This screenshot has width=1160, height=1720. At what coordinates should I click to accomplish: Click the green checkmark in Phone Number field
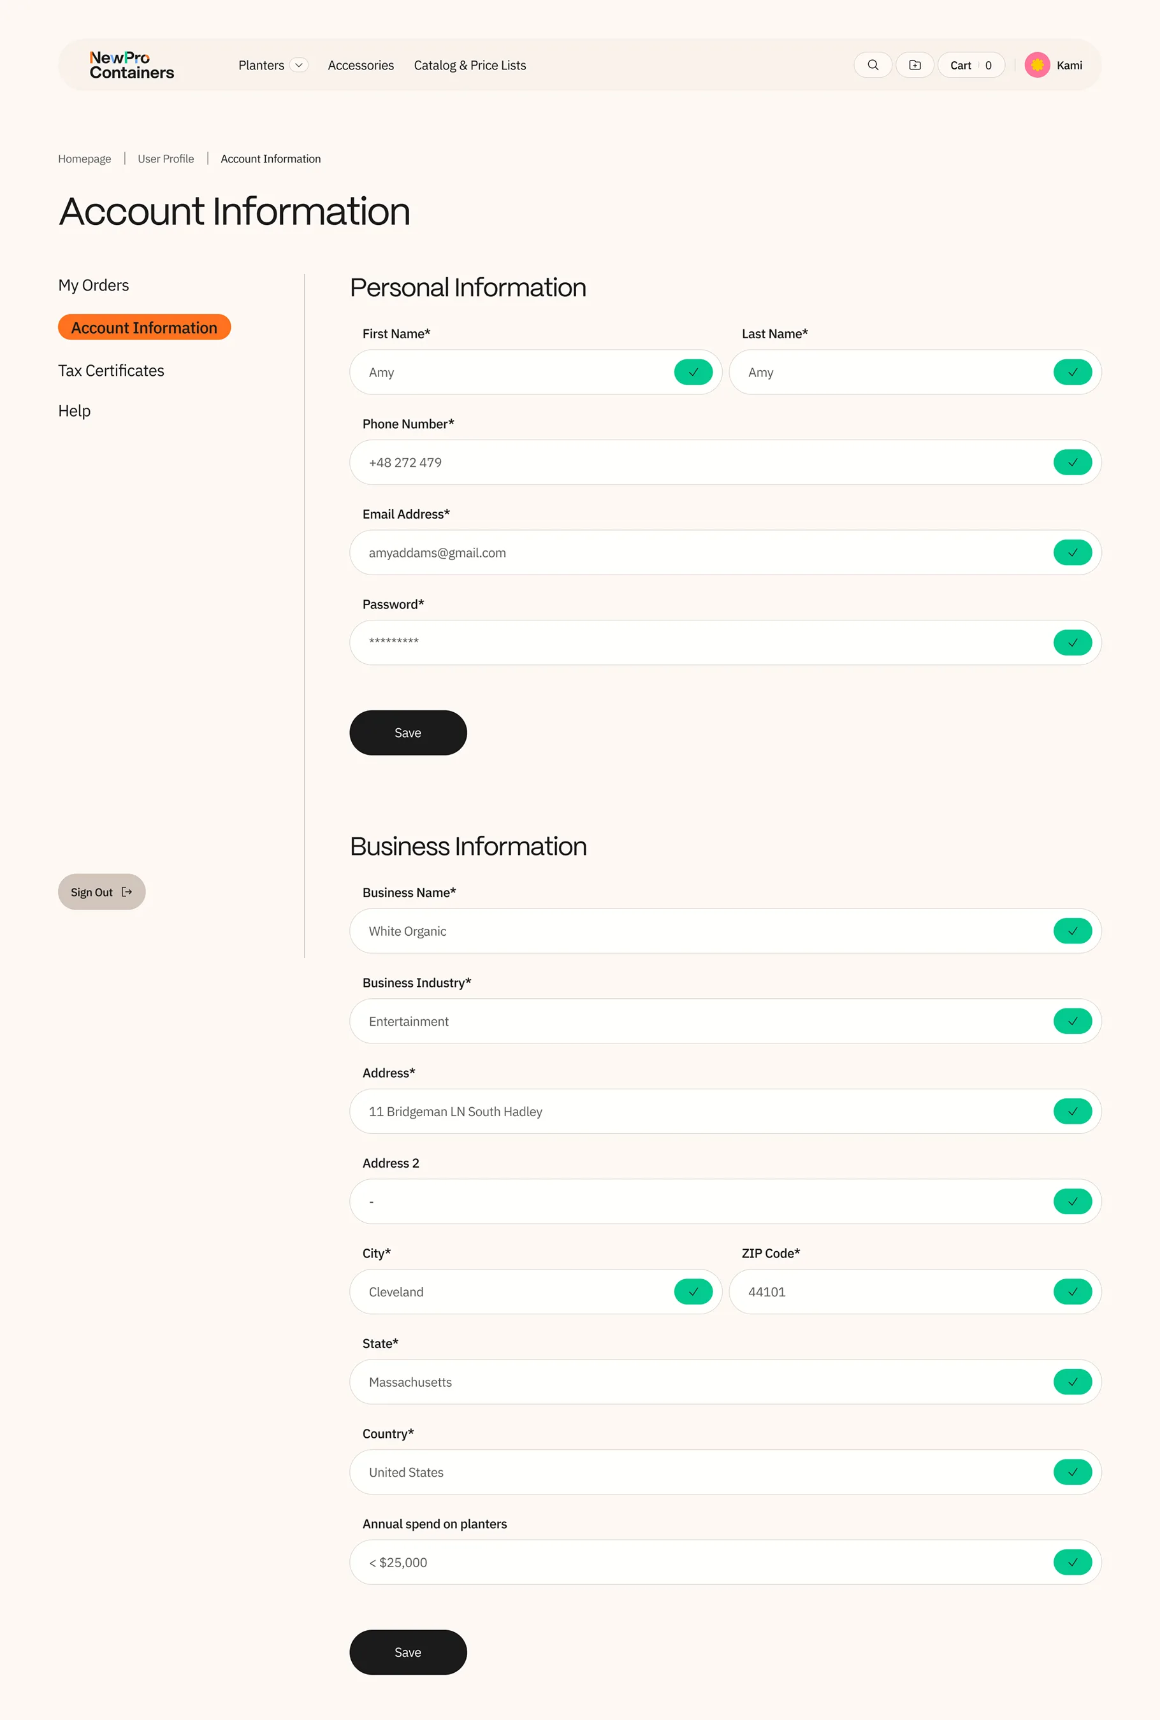click(x=1073, y=462)
